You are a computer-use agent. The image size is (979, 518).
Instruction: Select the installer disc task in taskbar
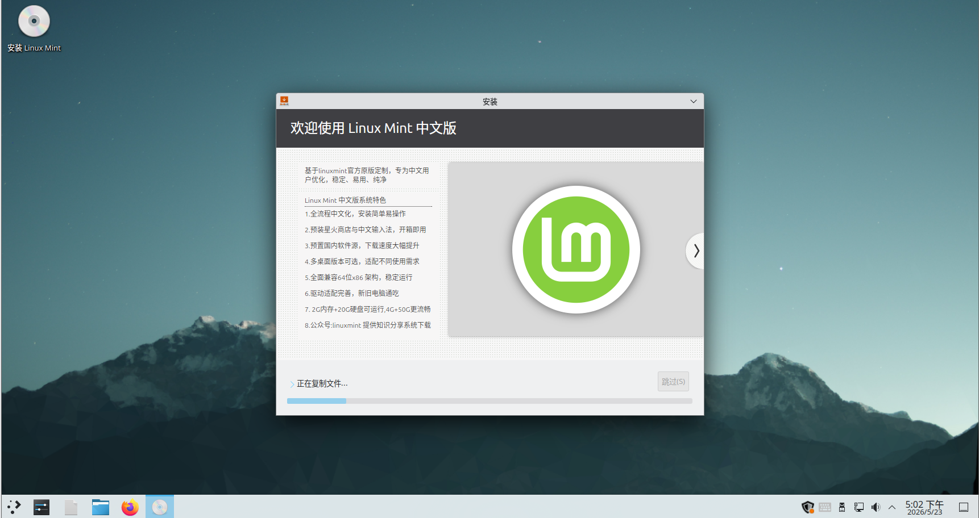coord(160,507)
